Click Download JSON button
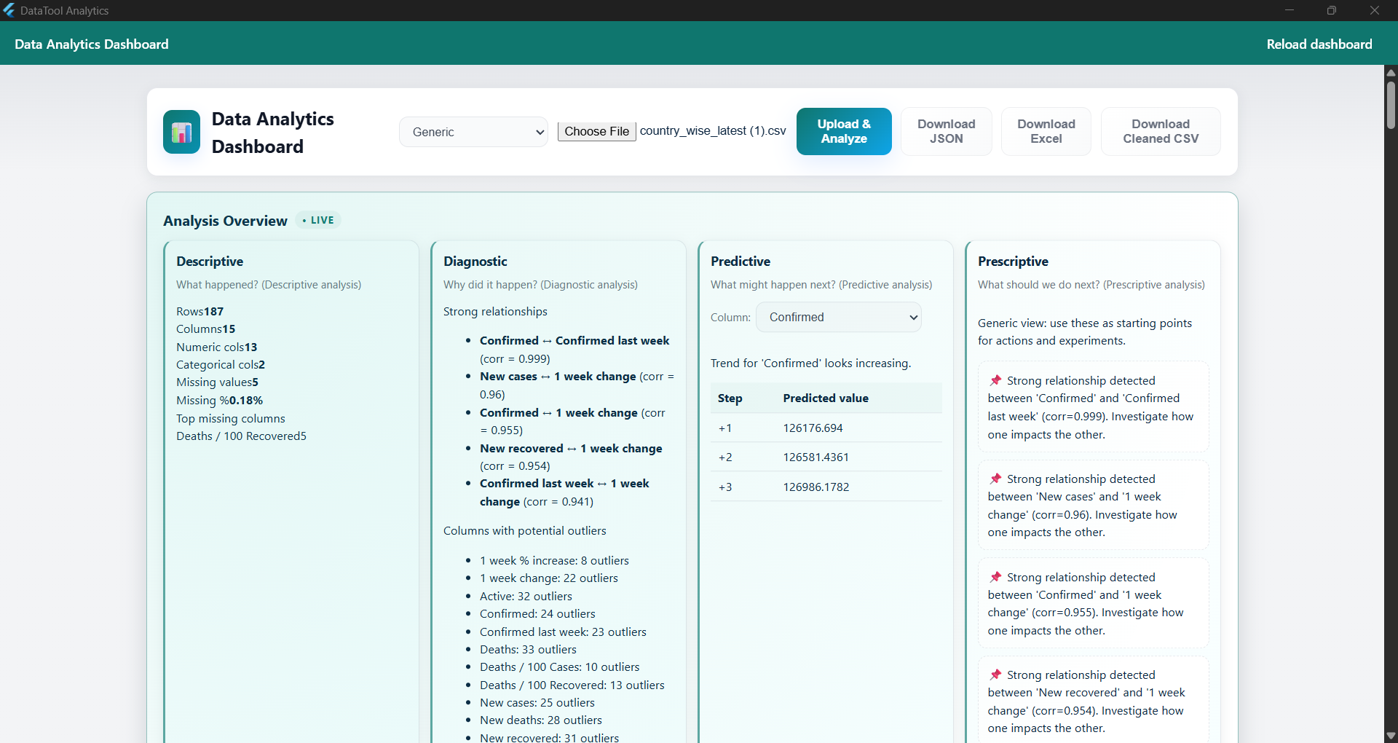The width and height of the screenshot is (1398, 743). point(946,131)
